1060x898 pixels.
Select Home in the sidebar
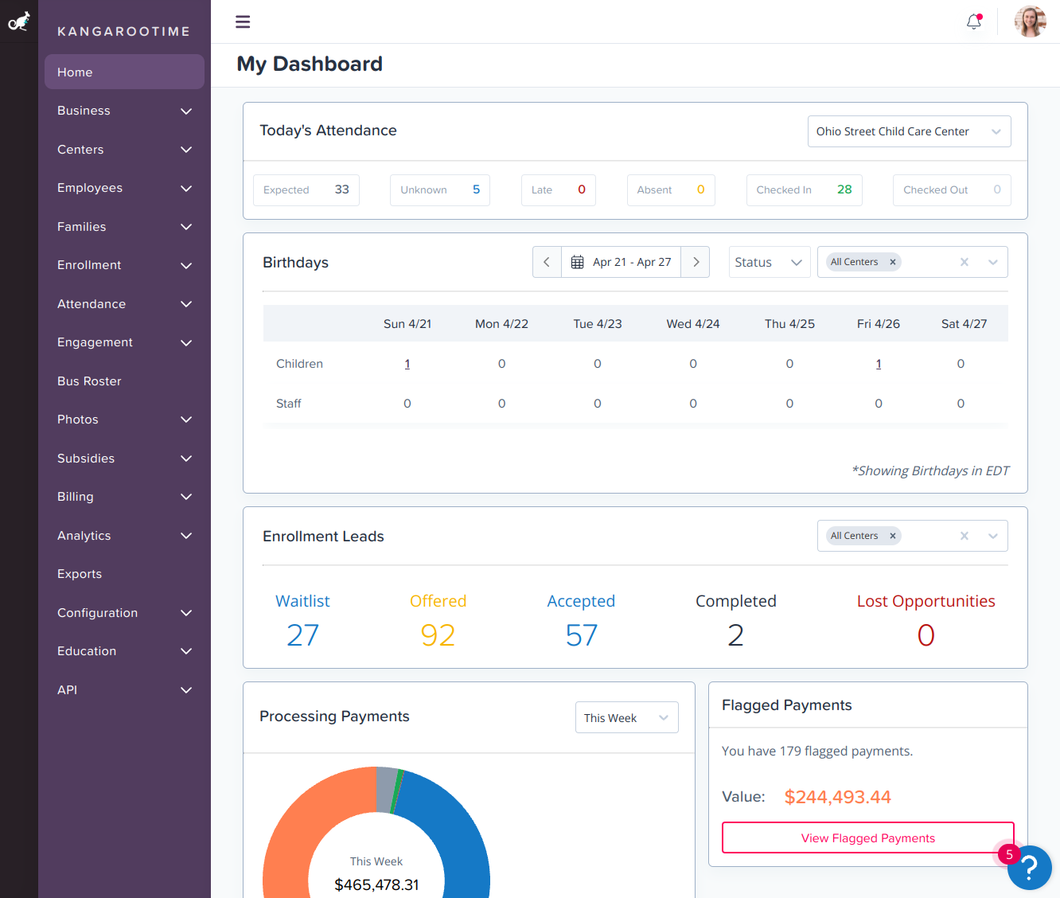[x=124, y=72]
